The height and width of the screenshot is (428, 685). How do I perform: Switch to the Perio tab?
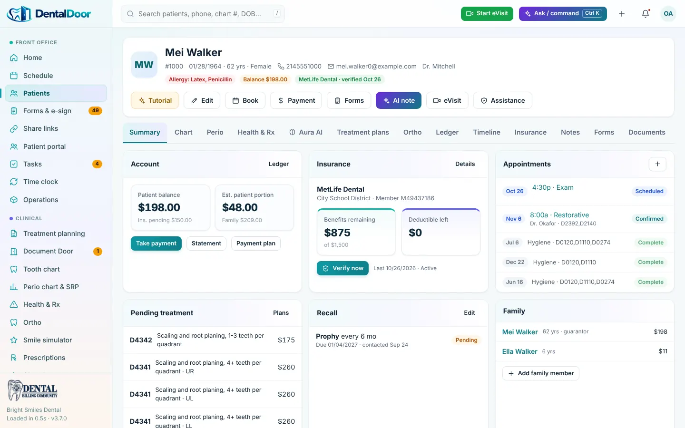(x=215, y=133)
